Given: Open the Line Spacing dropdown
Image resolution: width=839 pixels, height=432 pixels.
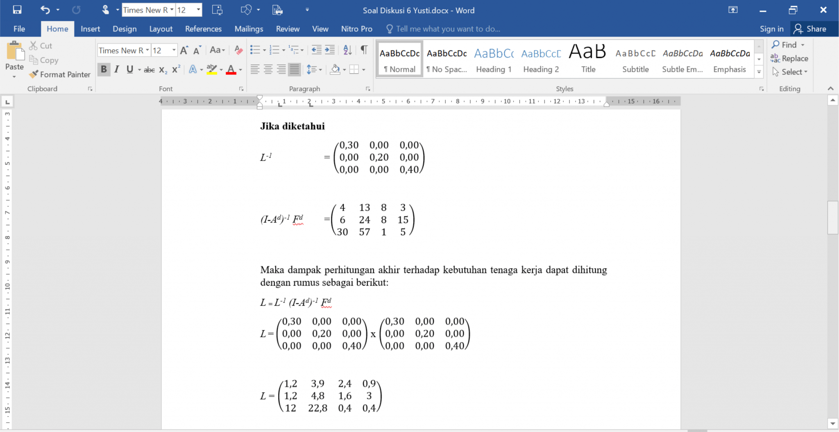Looking at the screenshot, I should 314,69.
